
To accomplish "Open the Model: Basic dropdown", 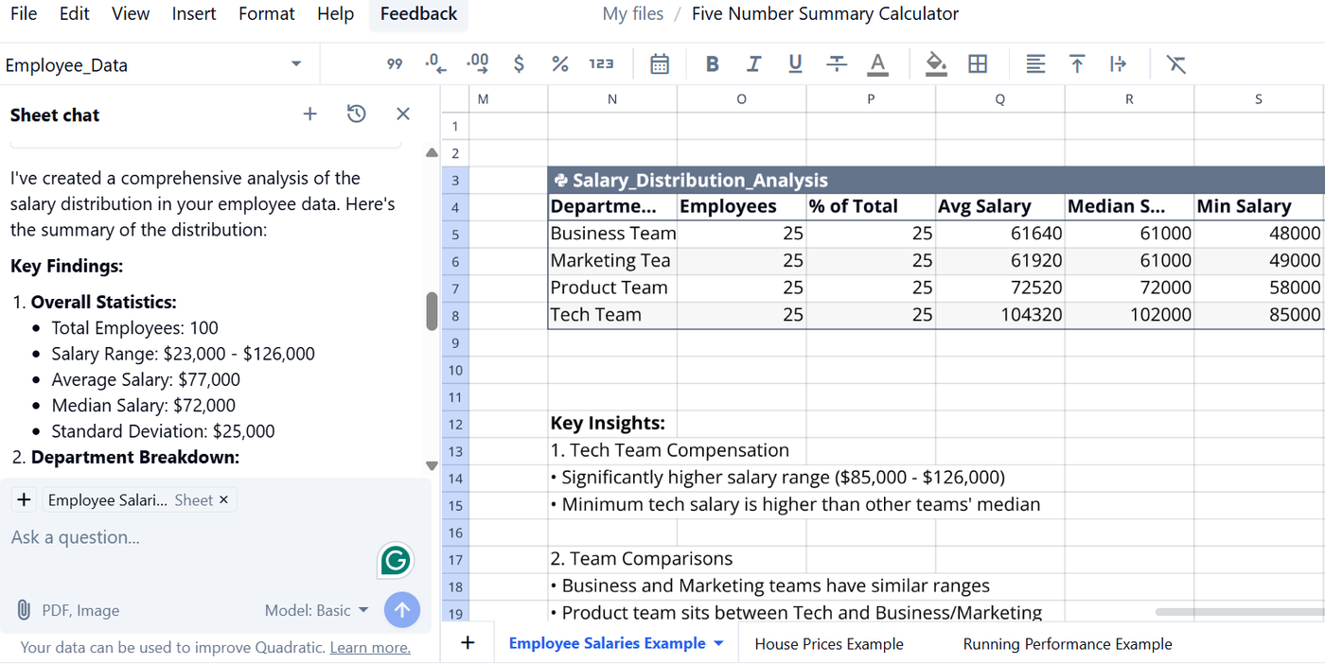I will click(317, 611).
